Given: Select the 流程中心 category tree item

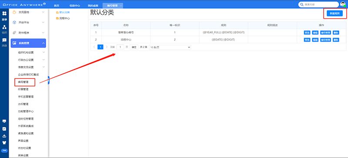Looking at the screenshot, I should coord(64,18).
